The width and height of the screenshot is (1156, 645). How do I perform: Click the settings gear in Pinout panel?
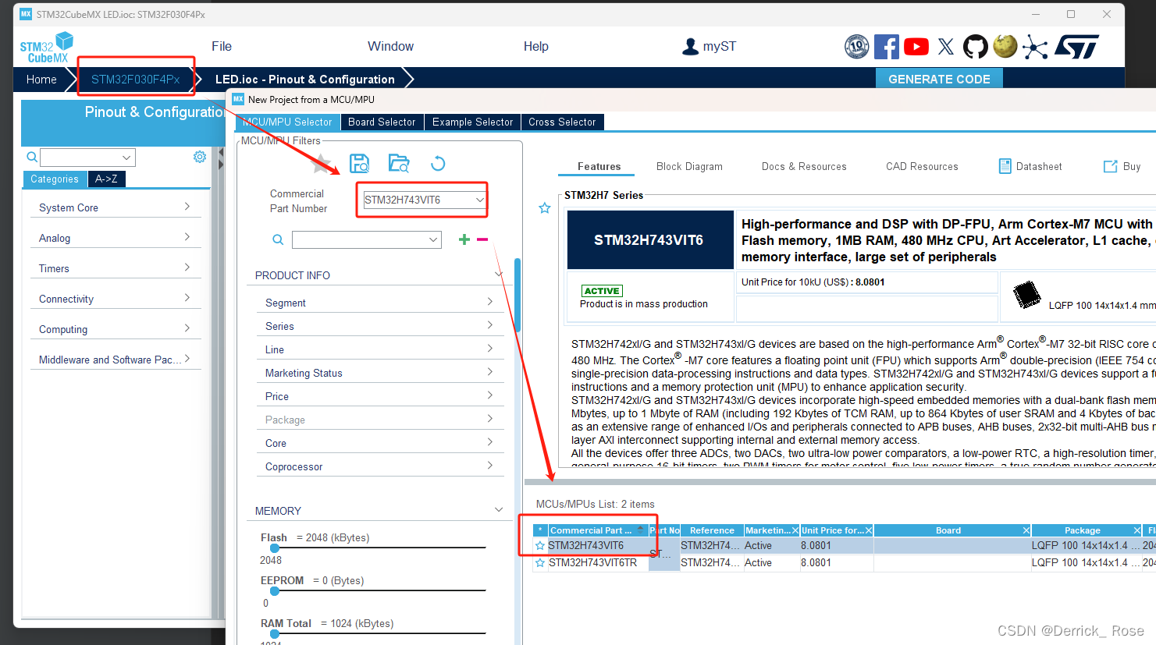click(200, 157)
